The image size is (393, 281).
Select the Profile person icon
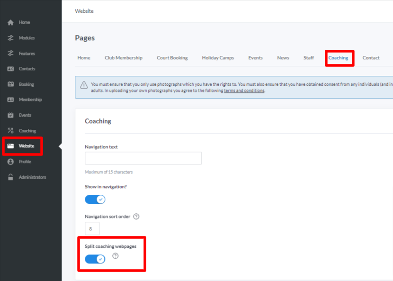coord(10,162)
